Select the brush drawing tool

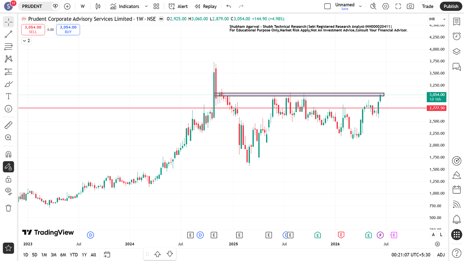pos(9,84)
